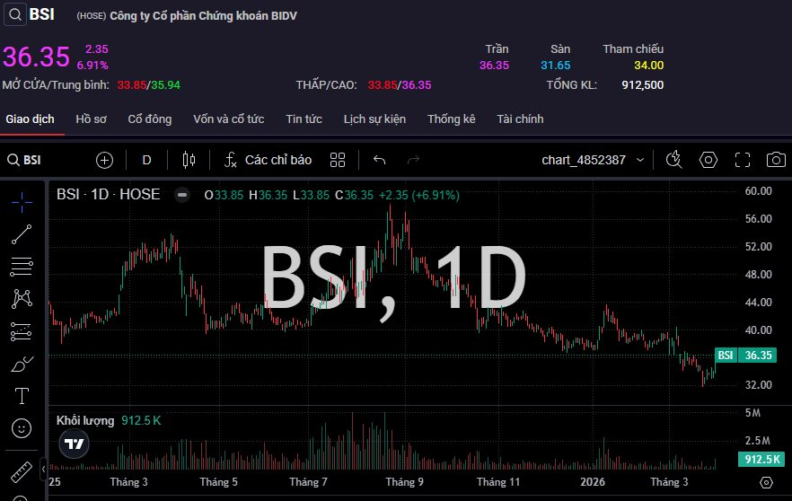The height and width of the screenshot is (501, 792).
Task: Open chart settings hexagon icon
Action: point(708,160)
